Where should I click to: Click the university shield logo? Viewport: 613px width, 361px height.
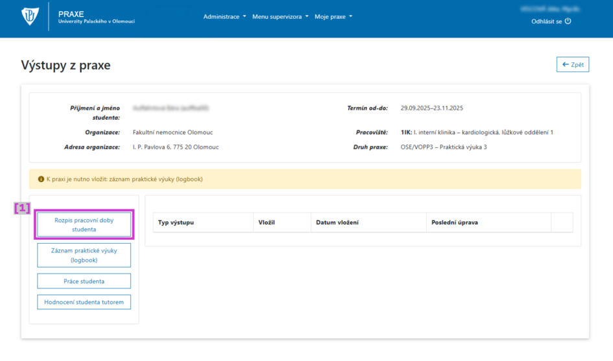[30, 16]
